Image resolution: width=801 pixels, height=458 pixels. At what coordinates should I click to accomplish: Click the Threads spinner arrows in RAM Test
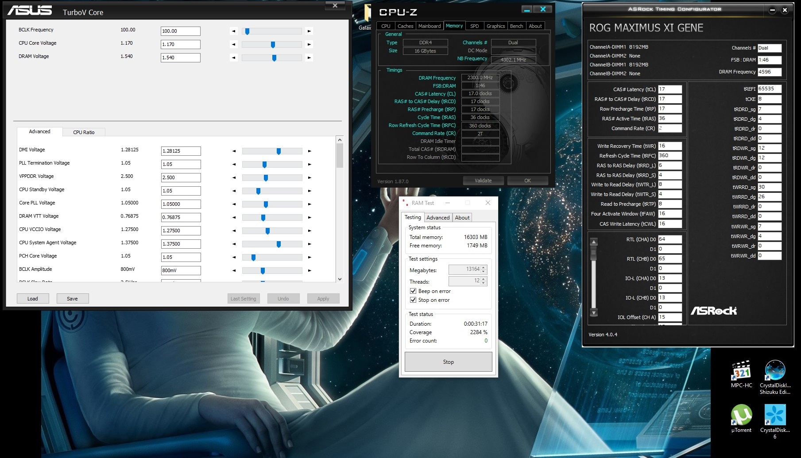coord(484,281)
